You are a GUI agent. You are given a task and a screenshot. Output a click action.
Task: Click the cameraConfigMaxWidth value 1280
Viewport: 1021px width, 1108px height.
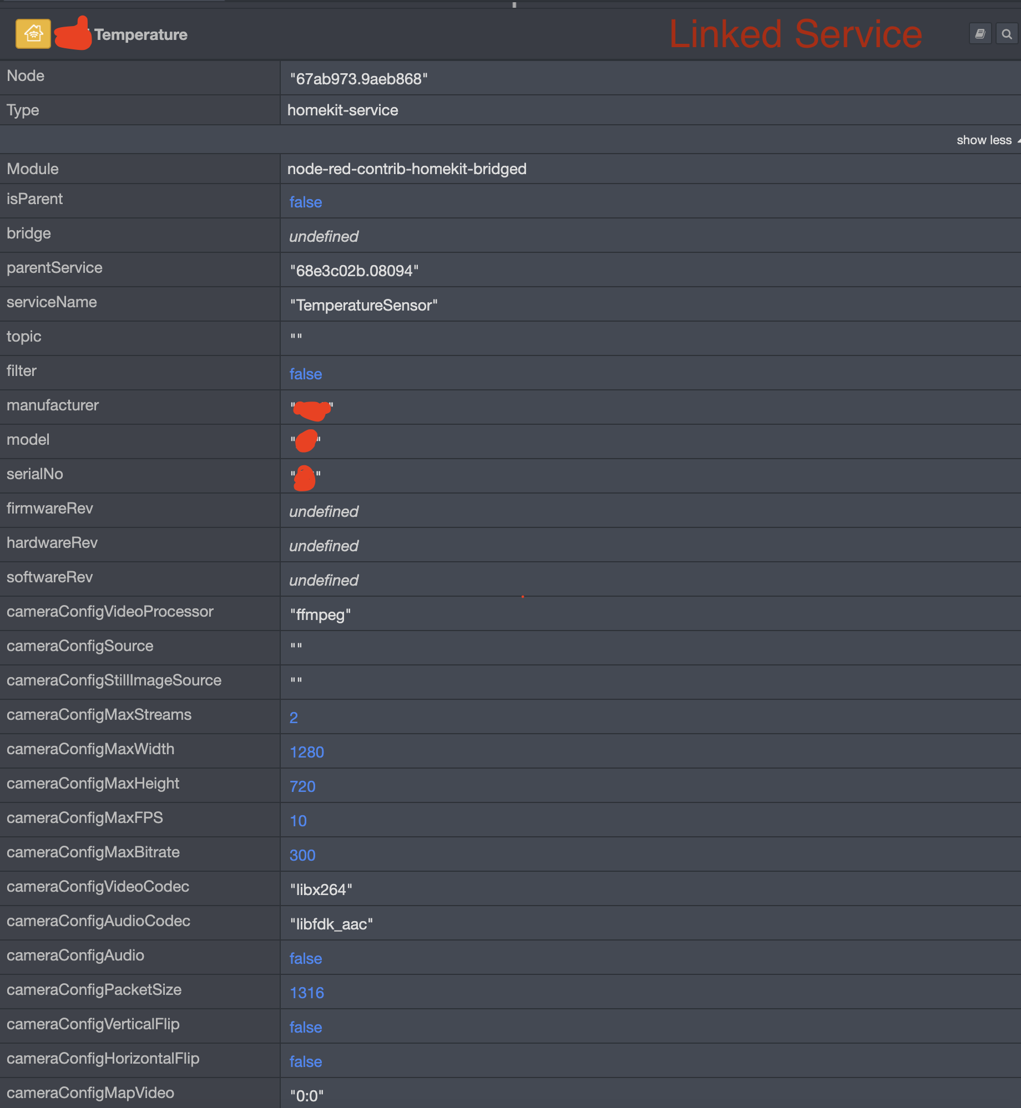coord(307,752)
